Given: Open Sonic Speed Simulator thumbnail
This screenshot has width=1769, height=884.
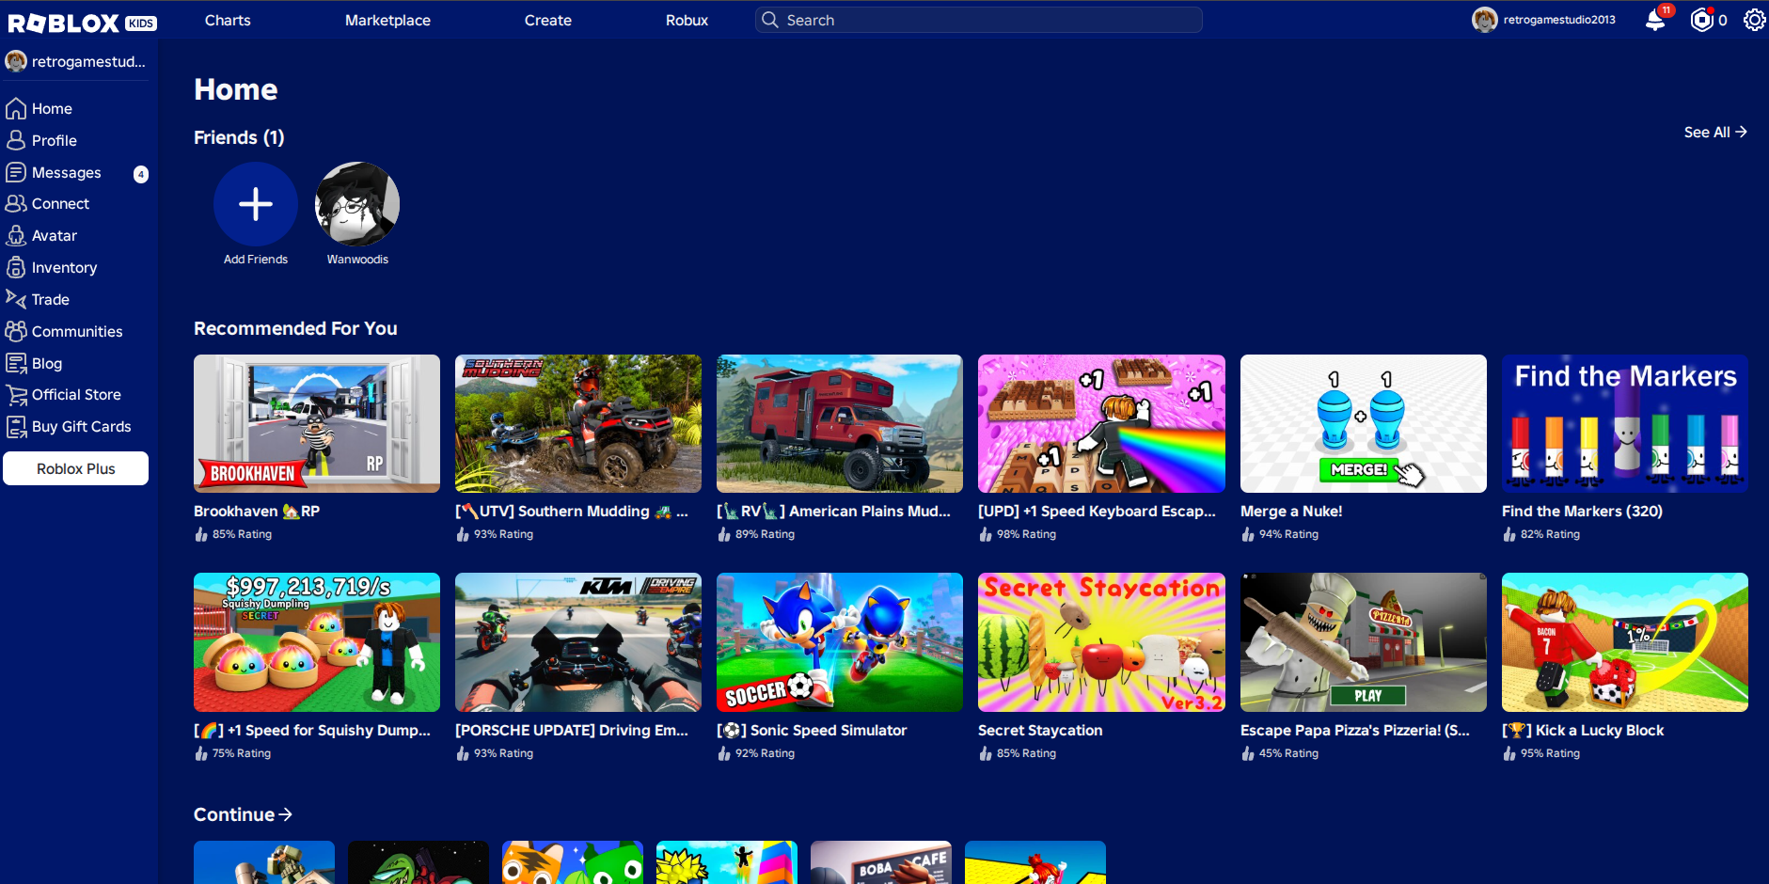Looking at the screenshot, I should pyautogui.click(x=840, y=642).
